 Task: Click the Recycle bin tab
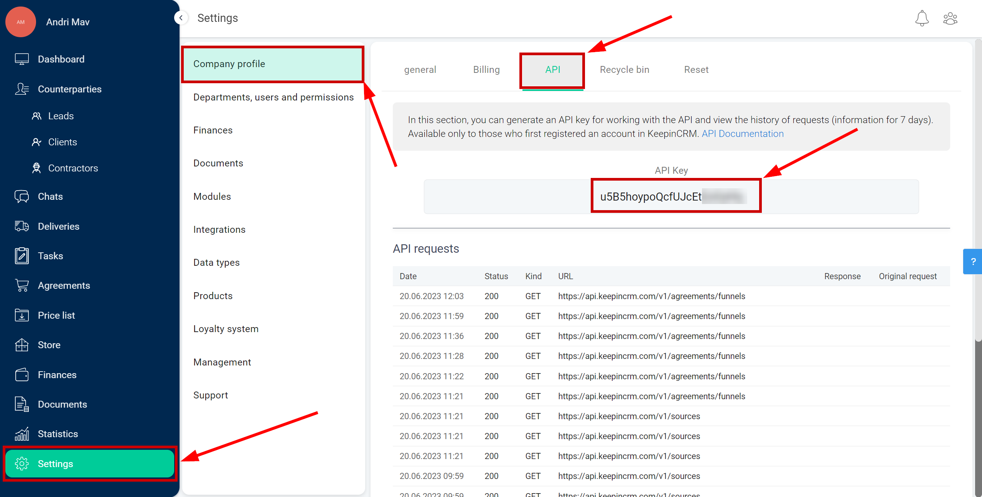point(624,70)
